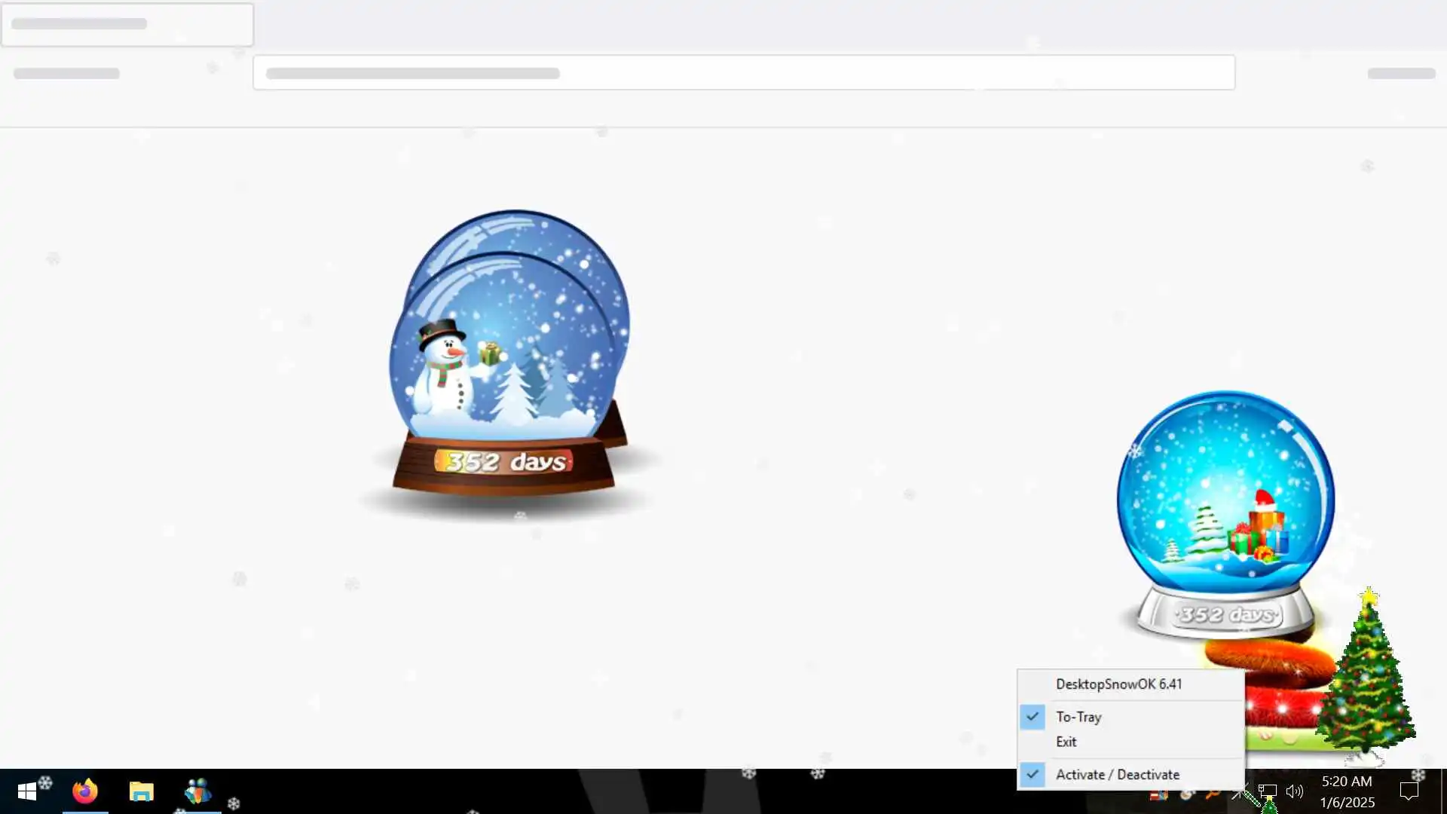
Task: Select the loading browser tab at top
Action: [127, 24]
